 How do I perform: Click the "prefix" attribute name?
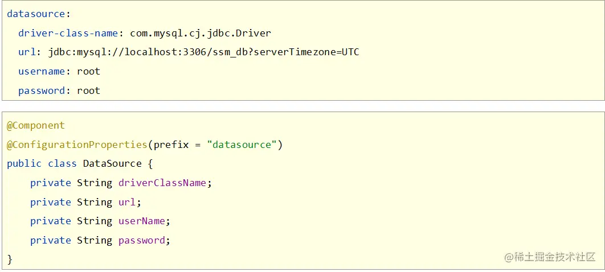171,145
